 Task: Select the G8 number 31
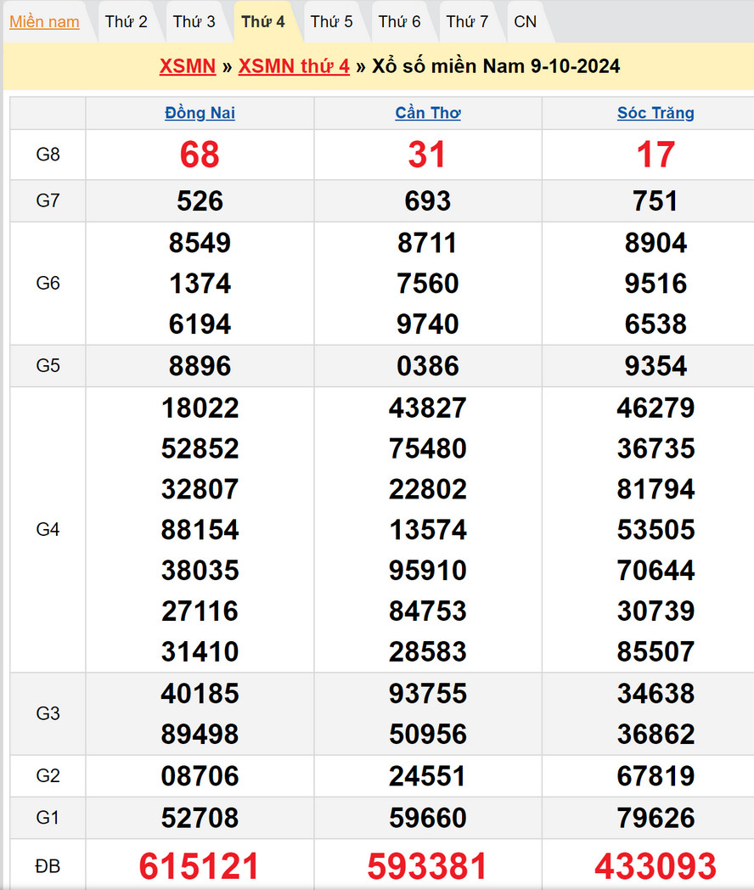[x=428, y=155]
